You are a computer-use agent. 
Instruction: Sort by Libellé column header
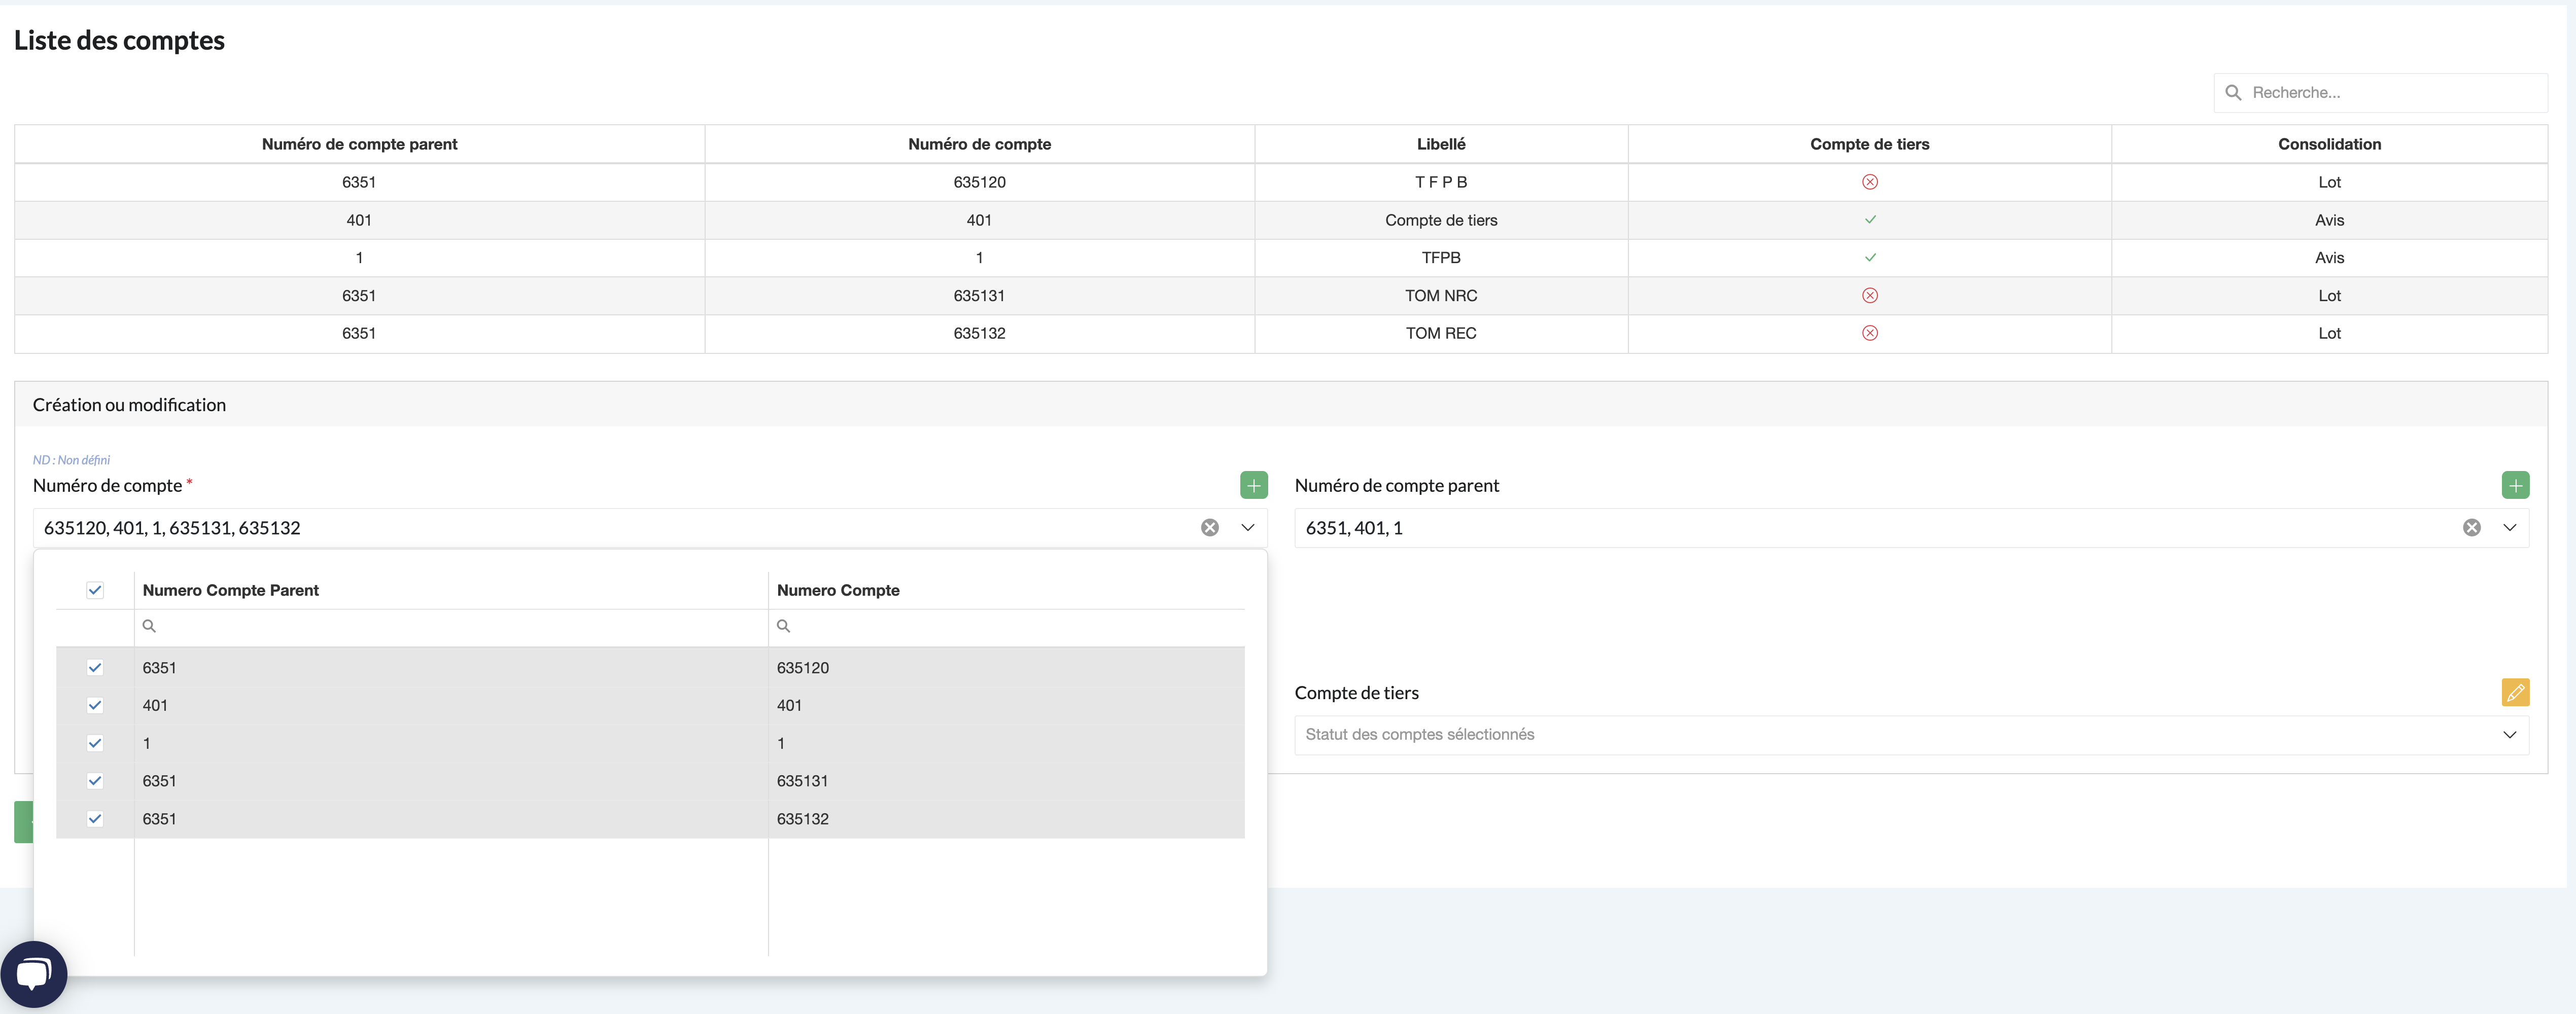(x=1440, y=144)
